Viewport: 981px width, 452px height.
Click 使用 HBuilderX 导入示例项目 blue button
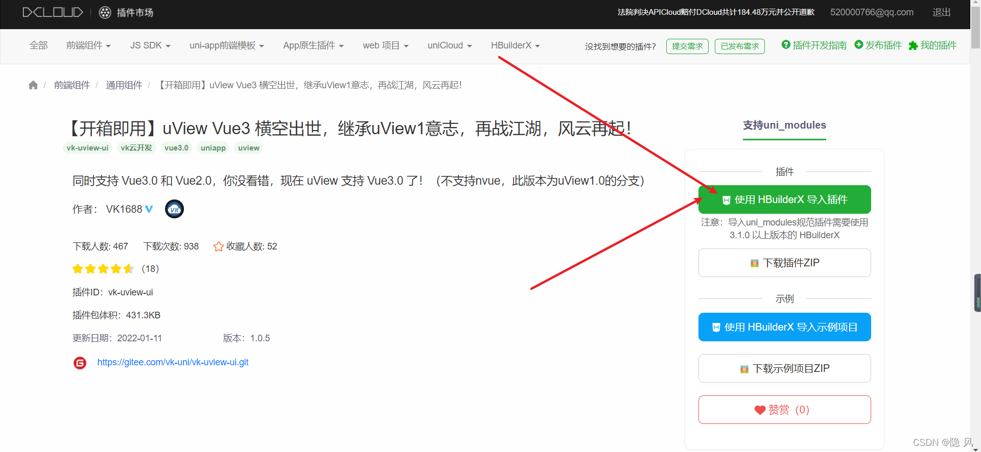point(784,327)
